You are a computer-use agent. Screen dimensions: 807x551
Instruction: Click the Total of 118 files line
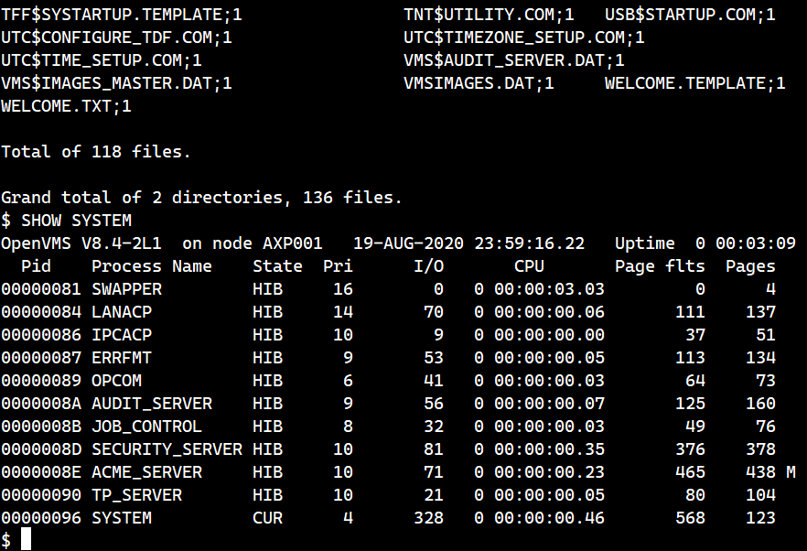96,152
